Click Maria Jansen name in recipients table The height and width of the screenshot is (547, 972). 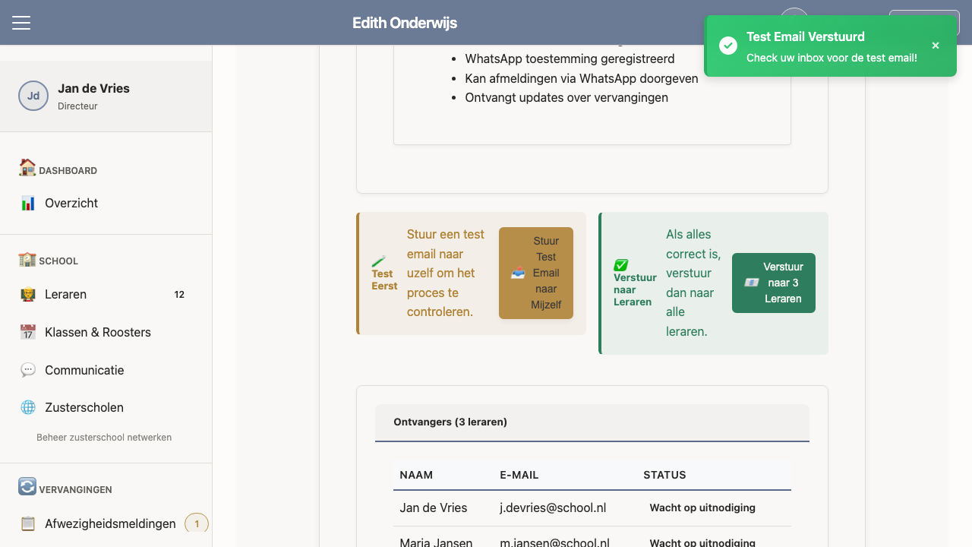pyautogui.click(x=436, y=542)
